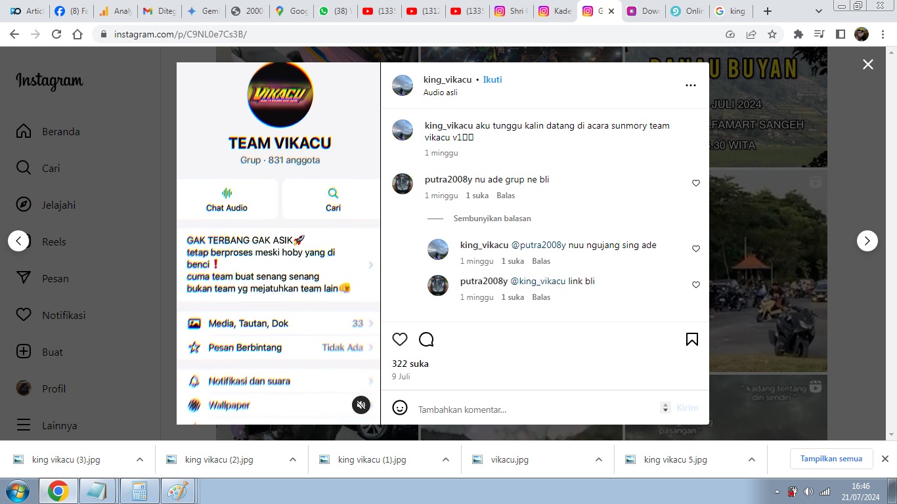The height and width of the screenshot is (504, 897).
Task: Switch to WhatsApp (38) tab
Action: click(336, 11)
